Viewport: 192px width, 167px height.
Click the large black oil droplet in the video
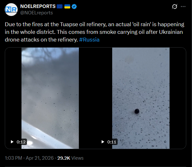click(x=137, y=111)
